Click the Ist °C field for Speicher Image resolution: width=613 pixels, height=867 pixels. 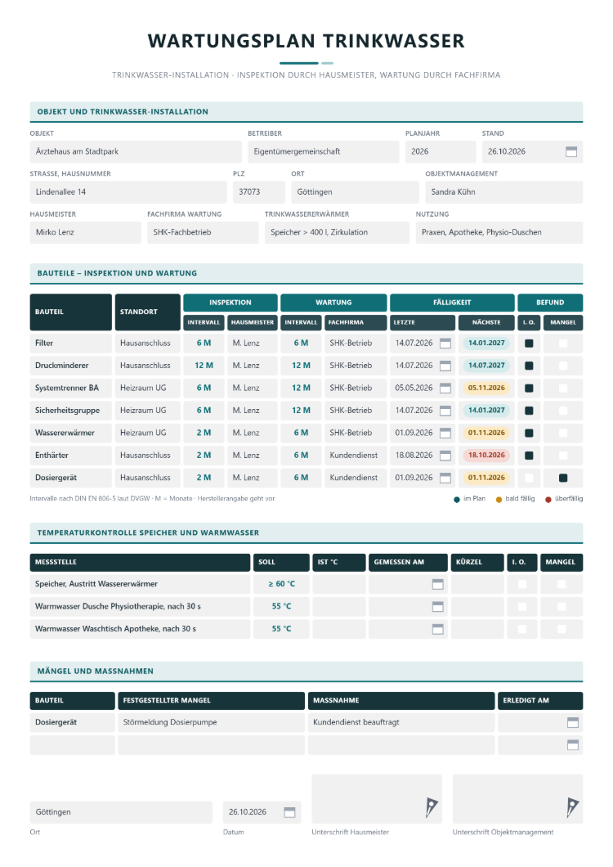(339, 584)
